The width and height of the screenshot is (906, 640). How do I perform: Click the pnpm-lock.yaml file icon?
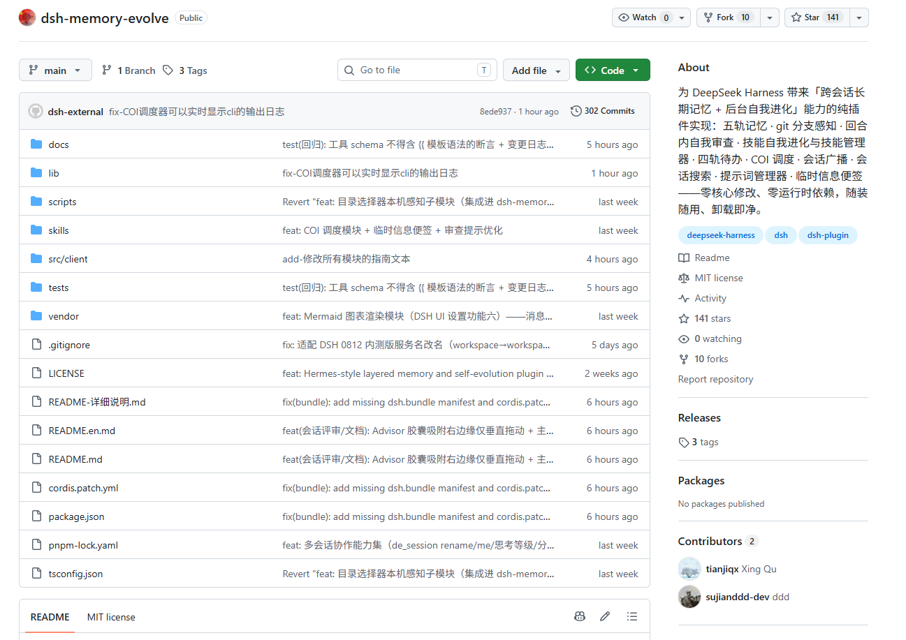tap(36, 545)
